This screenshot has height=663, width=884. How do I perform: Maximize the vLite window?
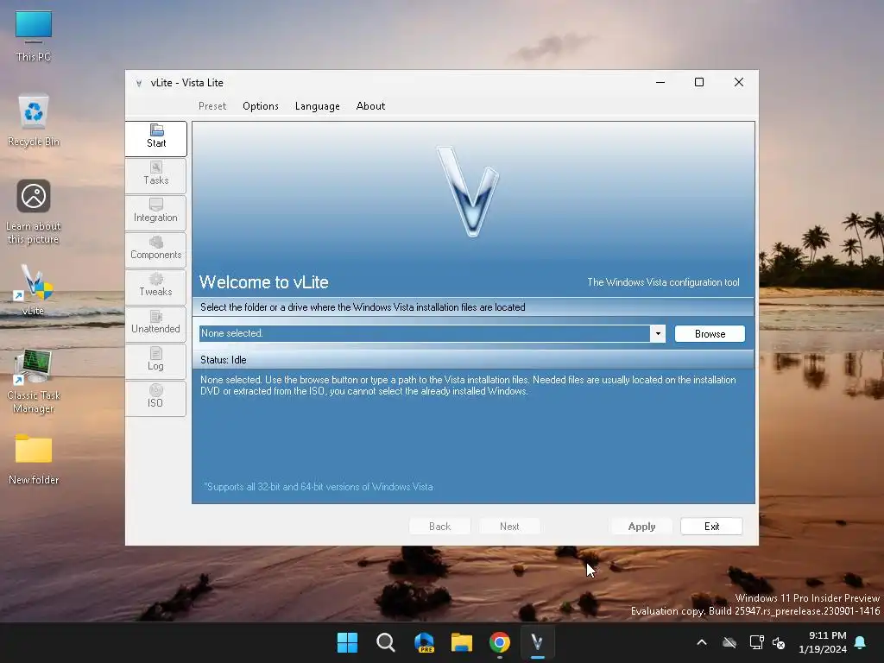699,82
